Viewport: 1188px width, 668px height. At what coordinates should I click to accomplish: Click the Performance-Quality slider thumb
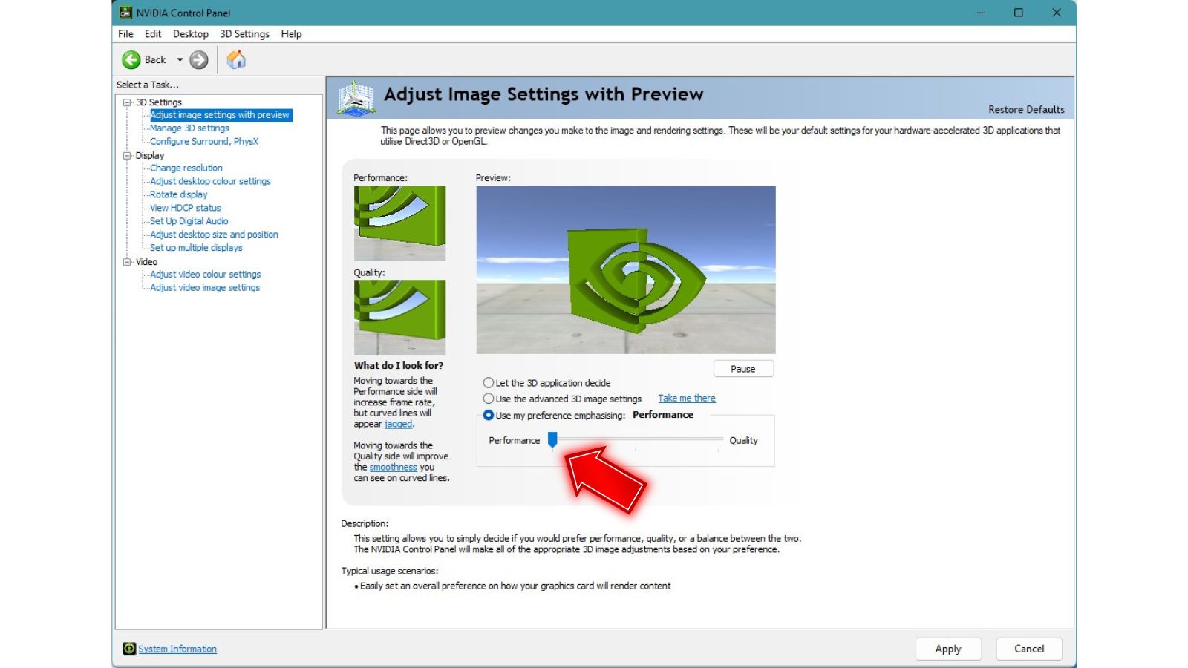[552, 440]
